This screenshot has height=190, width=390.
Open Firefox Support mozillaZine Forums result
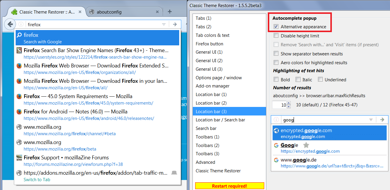coord(66,158)
